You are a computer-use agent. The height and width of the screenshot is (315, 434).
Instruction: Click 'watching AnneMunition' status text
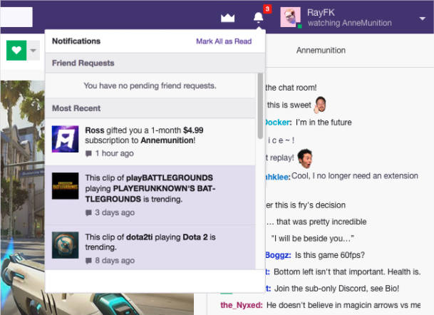(x=350, y=23)
